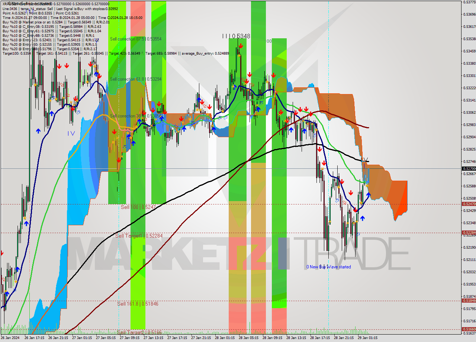Screen dimensions: 476x342
Task: Click the current price tag 0.52700
Action: 469,168
